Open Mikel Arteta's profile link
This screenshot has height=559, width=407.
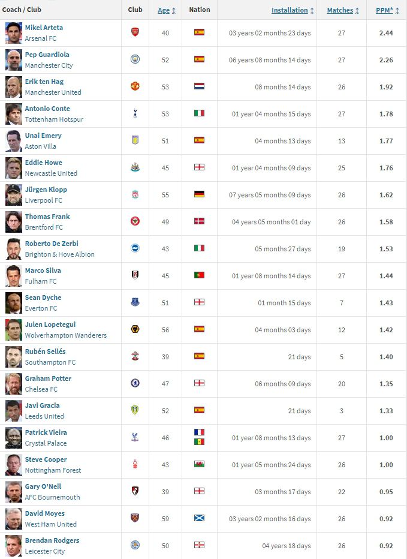(x=44, y=28)
